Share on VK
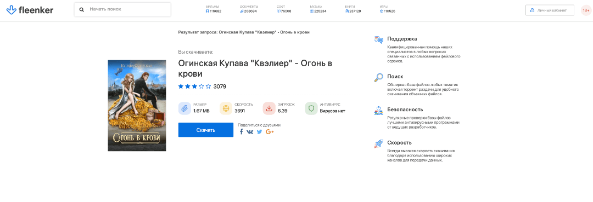 point(250,131)
